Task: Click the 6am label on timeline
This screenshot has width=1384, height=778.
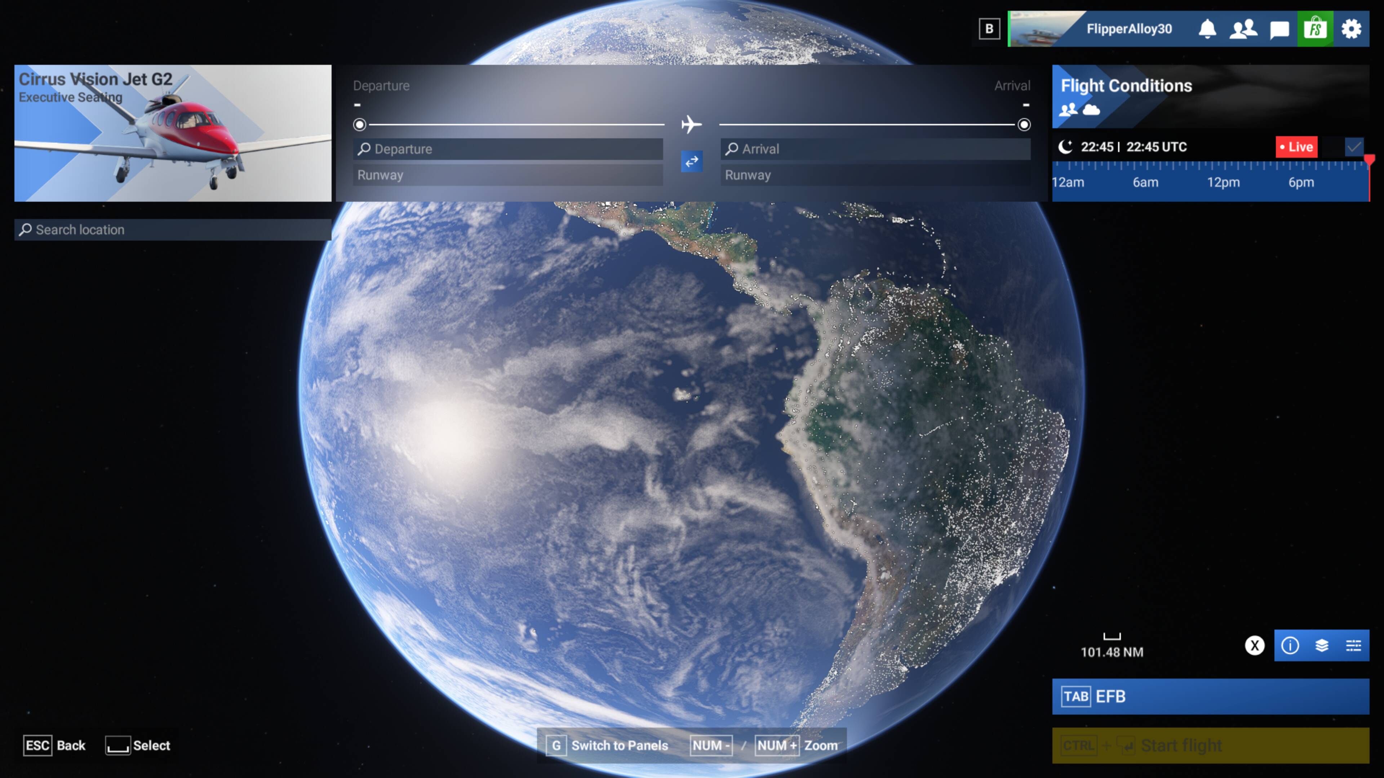Action: point(1145,182)
